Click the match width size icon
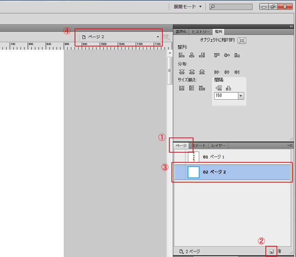The height and width of the screenshot is (257, 296). pyautogui.click(x=181, y=88)
